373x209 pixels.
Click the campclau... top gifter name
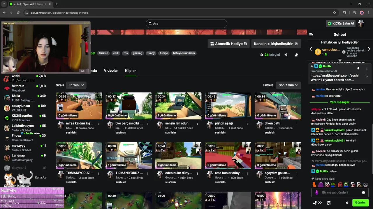tap(331, 50)
